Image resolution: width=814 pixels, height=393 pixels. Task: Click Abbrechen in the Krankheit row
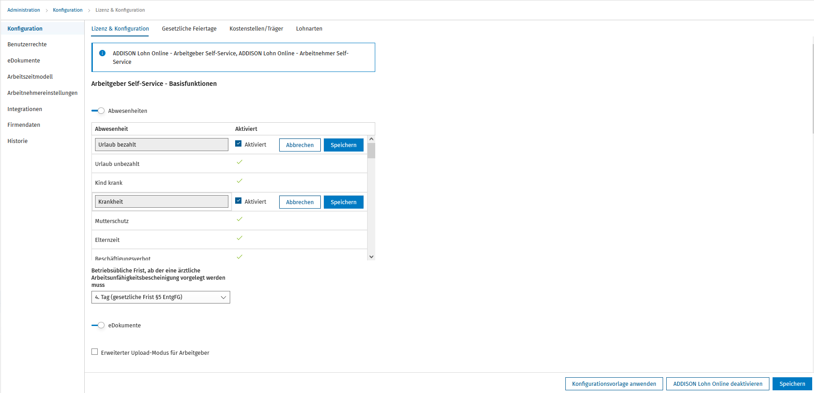300,202
